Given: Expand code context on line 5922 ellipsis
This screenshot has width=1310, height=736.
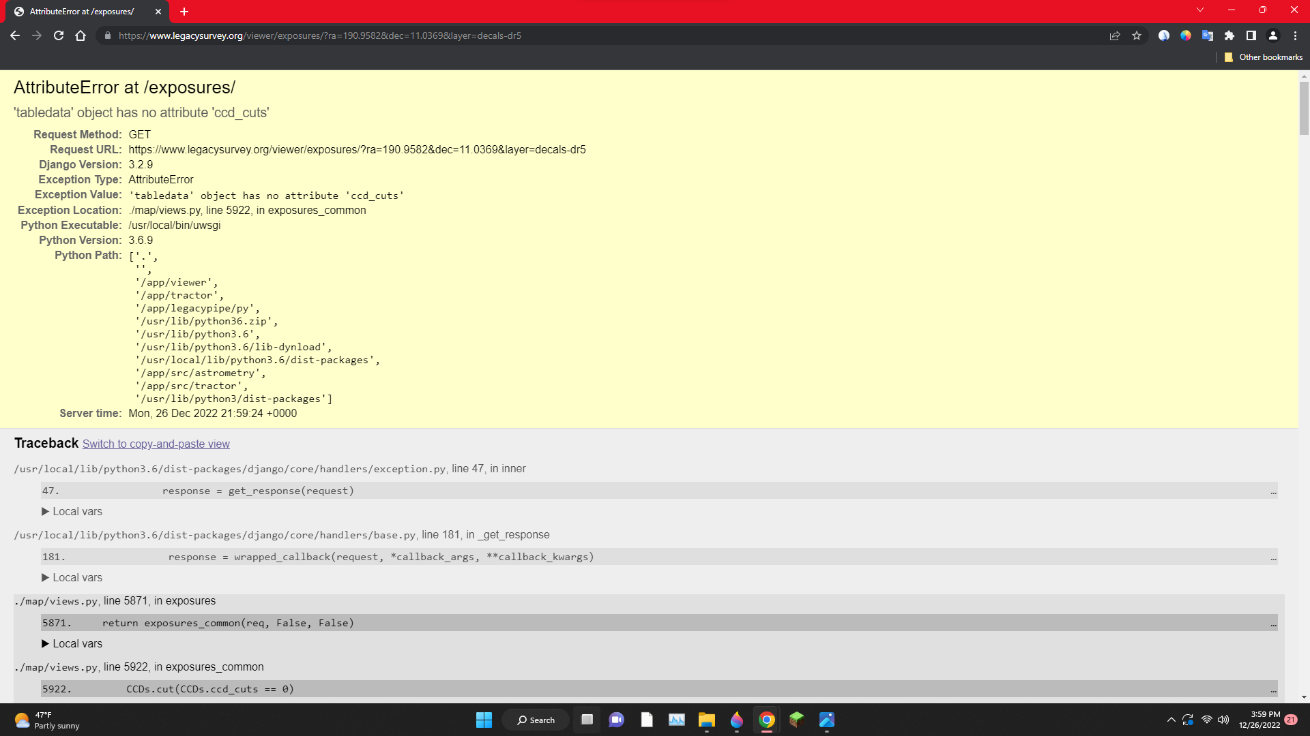Looking at the screenshot, I should click(x=1273, y=690).
